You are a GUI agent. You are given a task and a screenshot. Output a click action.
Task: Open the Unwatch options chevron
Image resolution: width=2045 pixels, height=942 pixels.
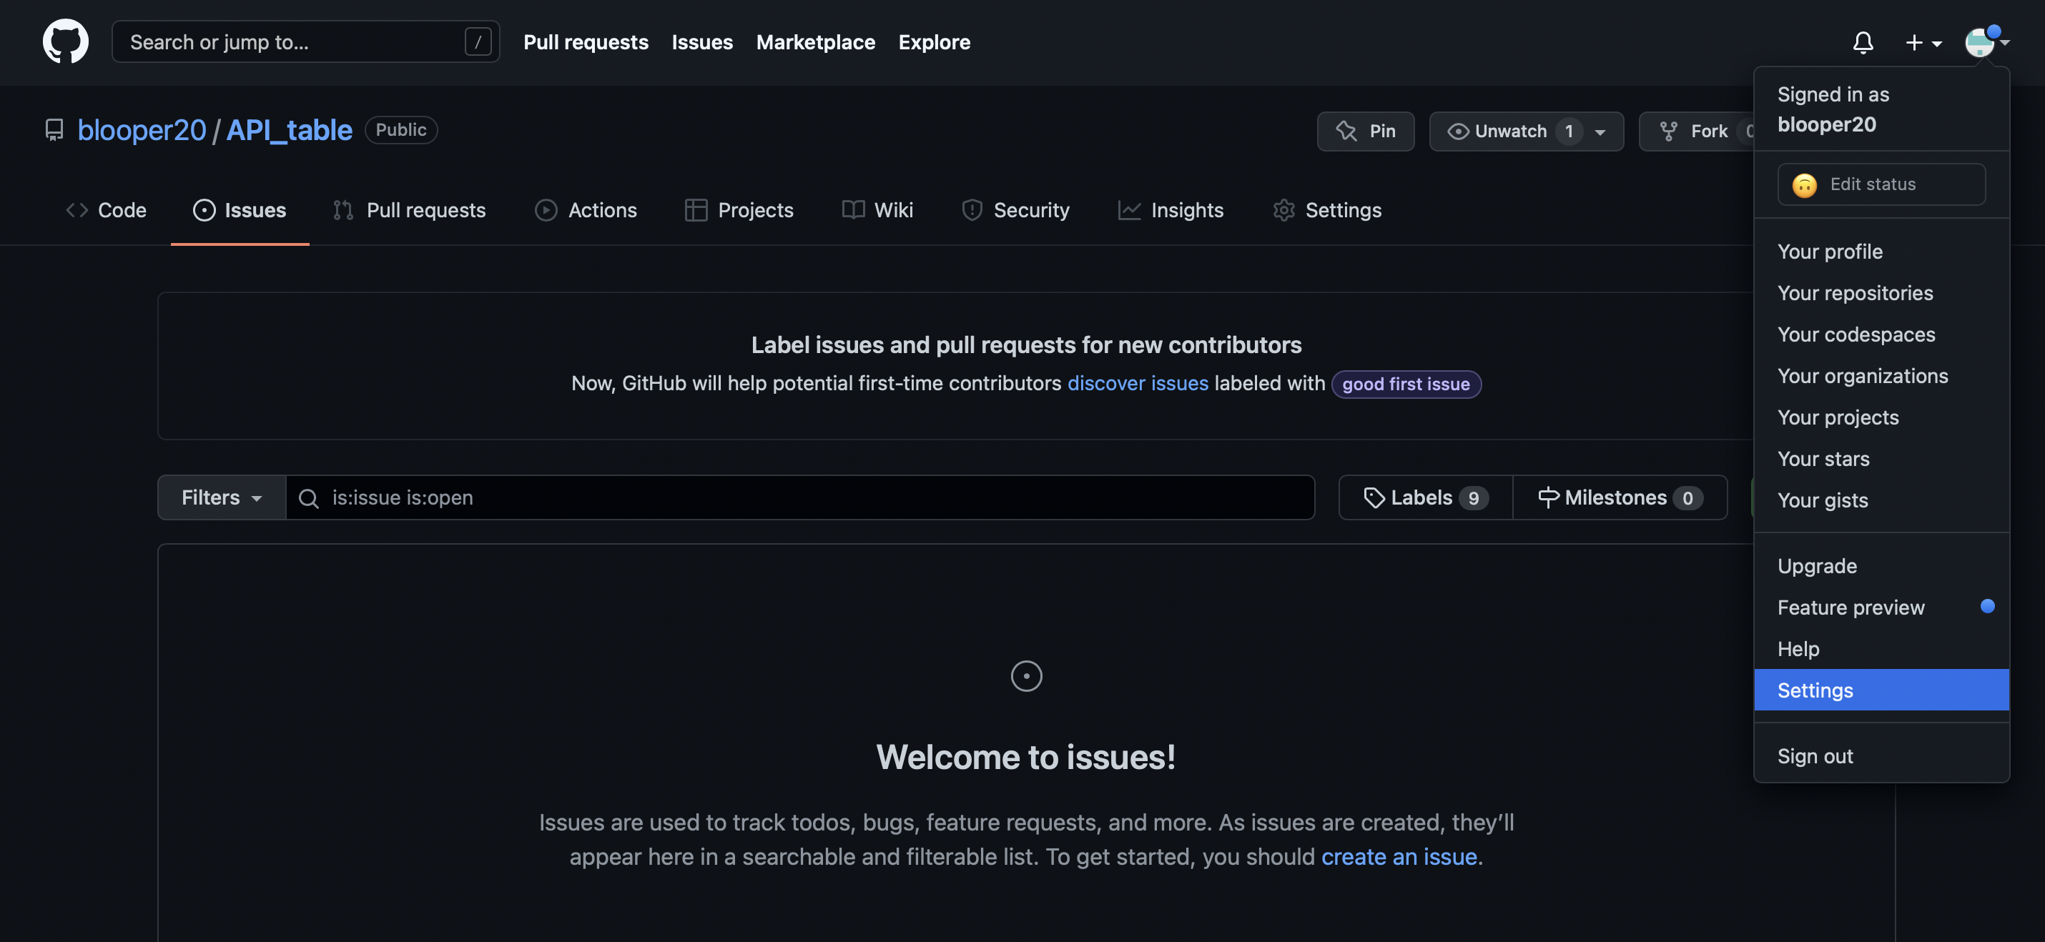tap(1599, 131)
